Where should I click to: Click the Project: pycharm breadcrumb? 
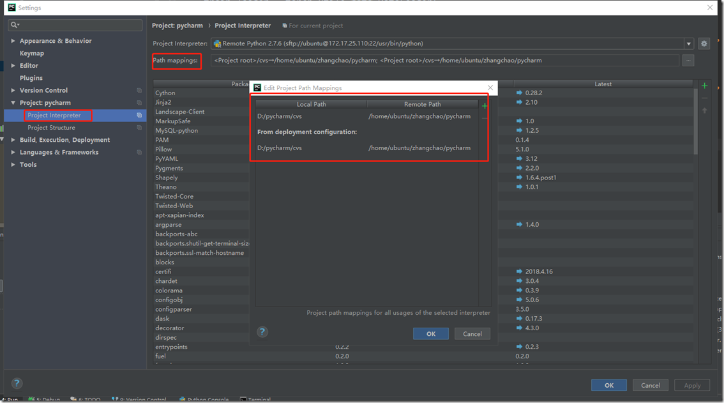click(177, 26)
